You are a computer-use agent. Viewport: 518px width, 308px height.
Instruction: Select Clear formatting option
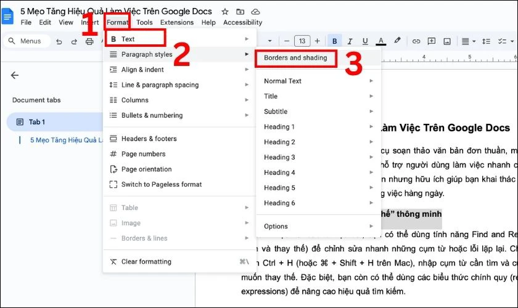[x=179, y=261]
